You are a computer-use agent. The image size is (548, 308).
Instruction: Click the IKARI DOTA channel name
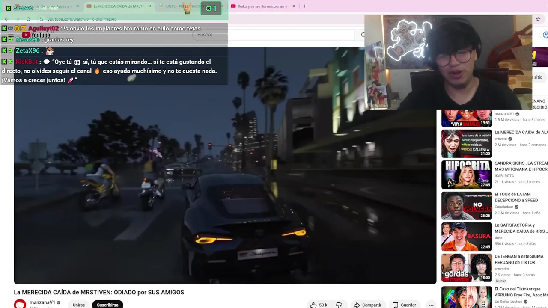[505, 176]
